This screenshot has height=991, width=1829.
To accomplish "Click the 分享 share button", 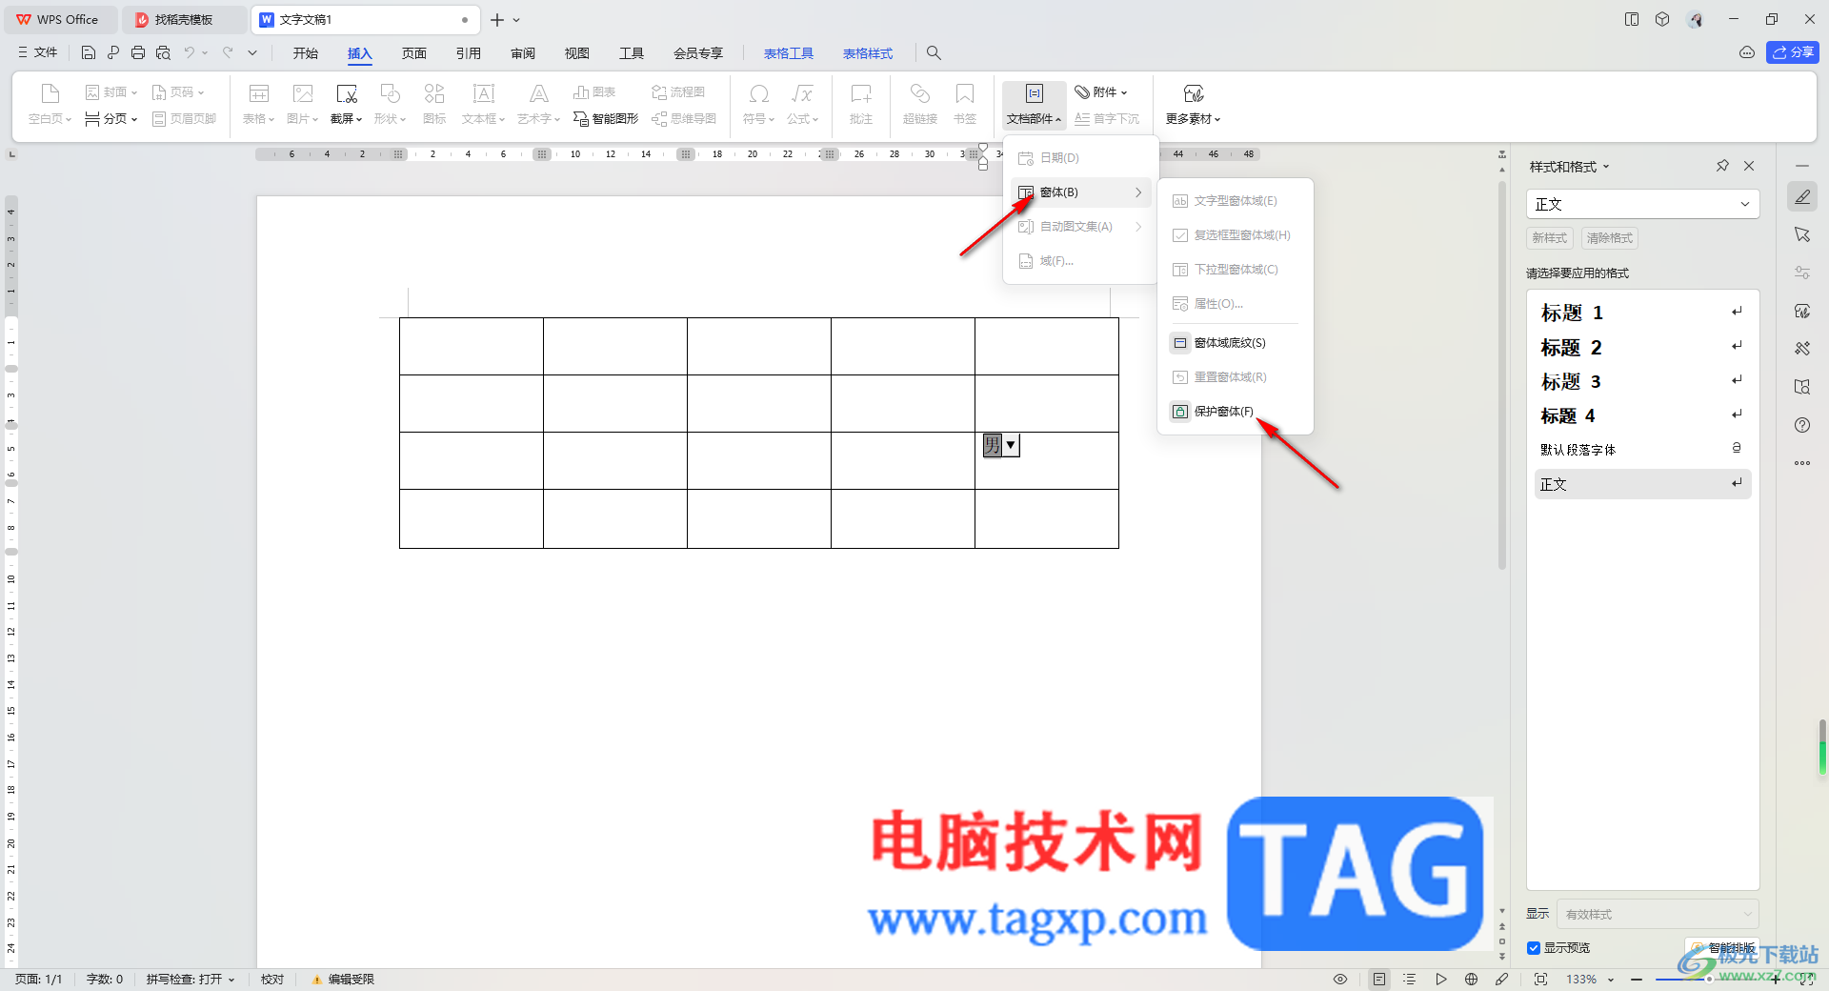I will pyautogui.click(x=1792, y=52).
